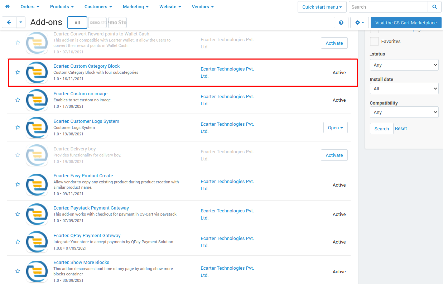The width and height of the screenshot is (443, 284).
Task: Open the Customers menu
Action: pos(98,6)
